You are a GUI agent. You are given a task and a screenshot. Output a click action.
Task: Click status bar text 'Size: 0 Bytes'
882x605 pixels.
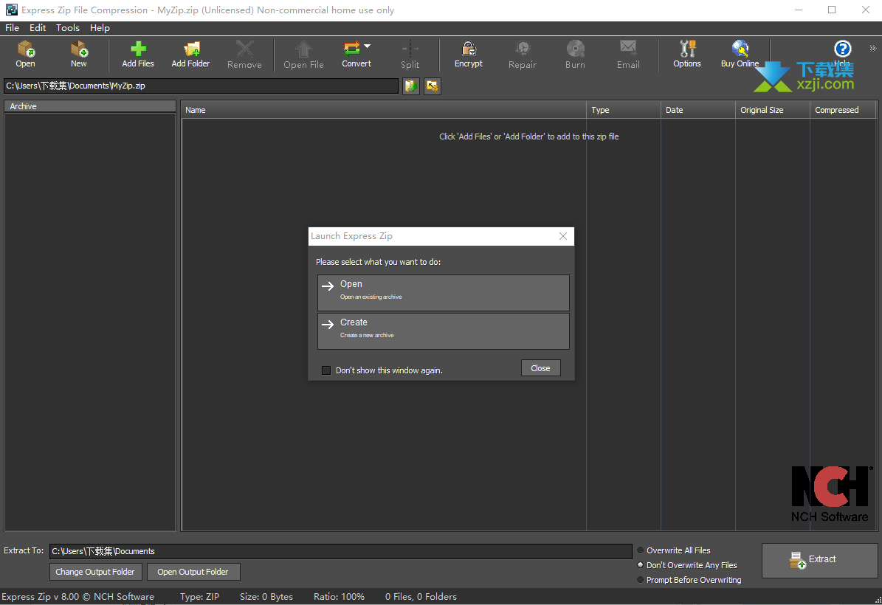[x=266, y=597]
